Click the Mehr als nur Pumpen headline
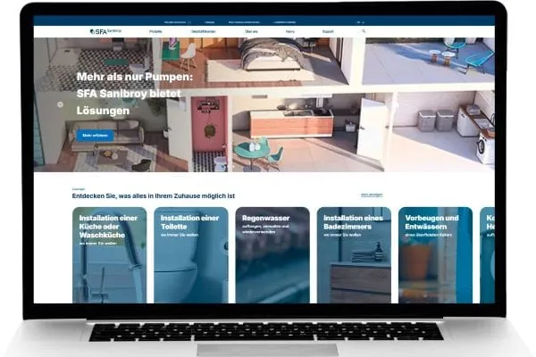Screen dimensions: 536x357 [x=135, y=93]
